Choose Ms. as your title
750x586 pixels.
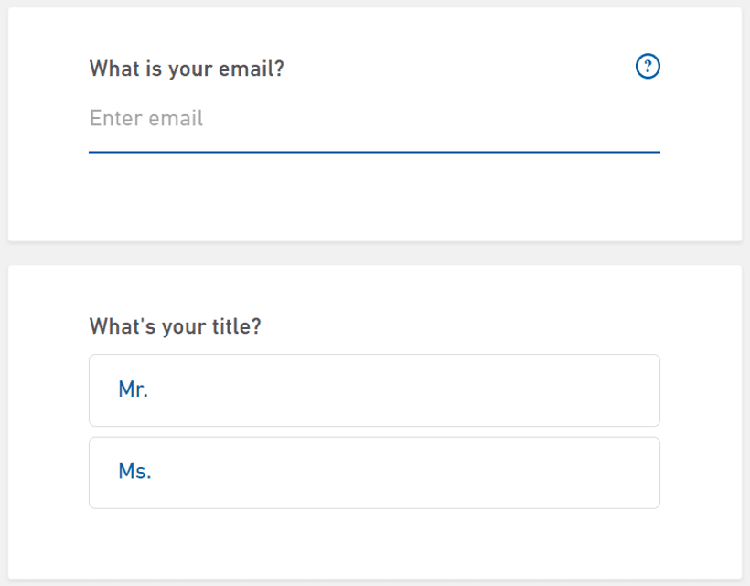374,473
